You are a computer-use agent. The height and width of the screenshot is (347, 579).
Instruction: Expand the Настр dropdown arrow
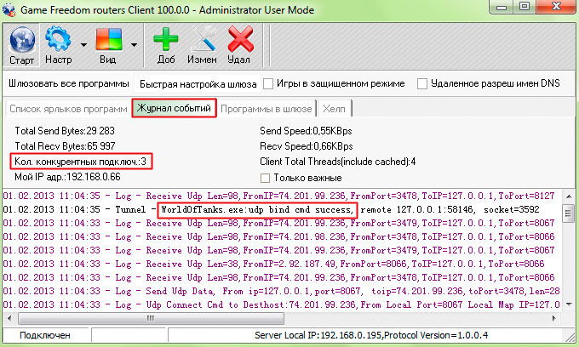click(x=83, y=45)
